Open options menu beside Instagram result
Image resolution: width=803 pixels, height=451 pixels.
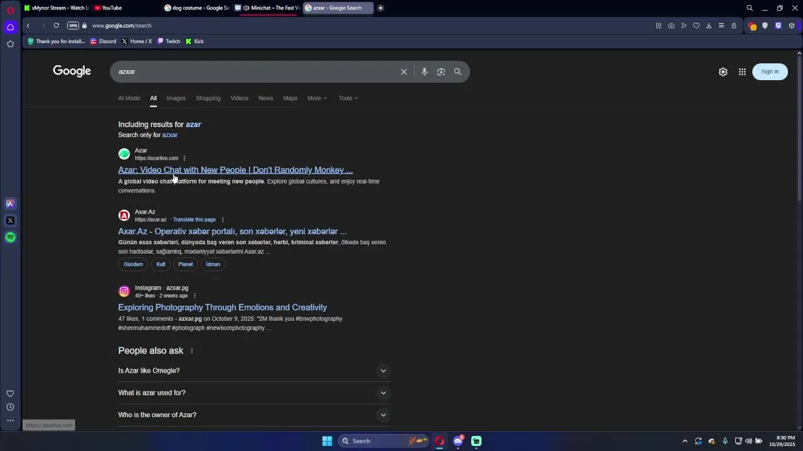194,296
